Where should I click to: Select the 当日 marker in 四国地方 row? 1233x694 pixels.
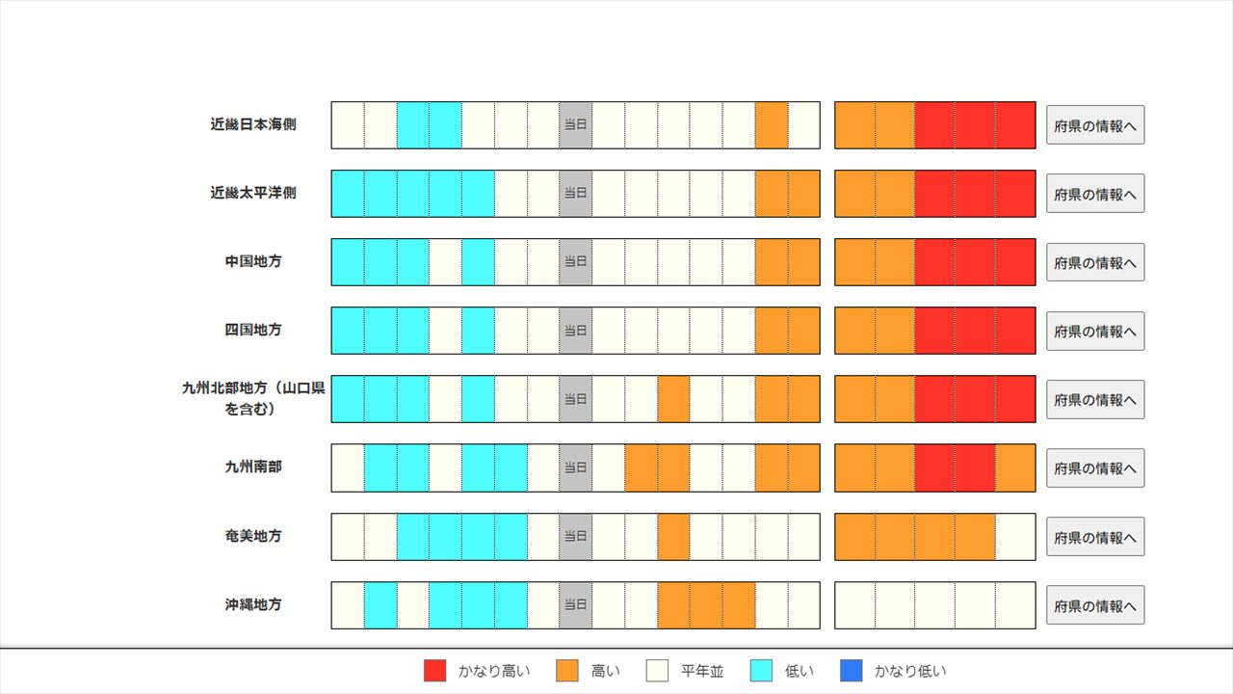coord(575,331)
